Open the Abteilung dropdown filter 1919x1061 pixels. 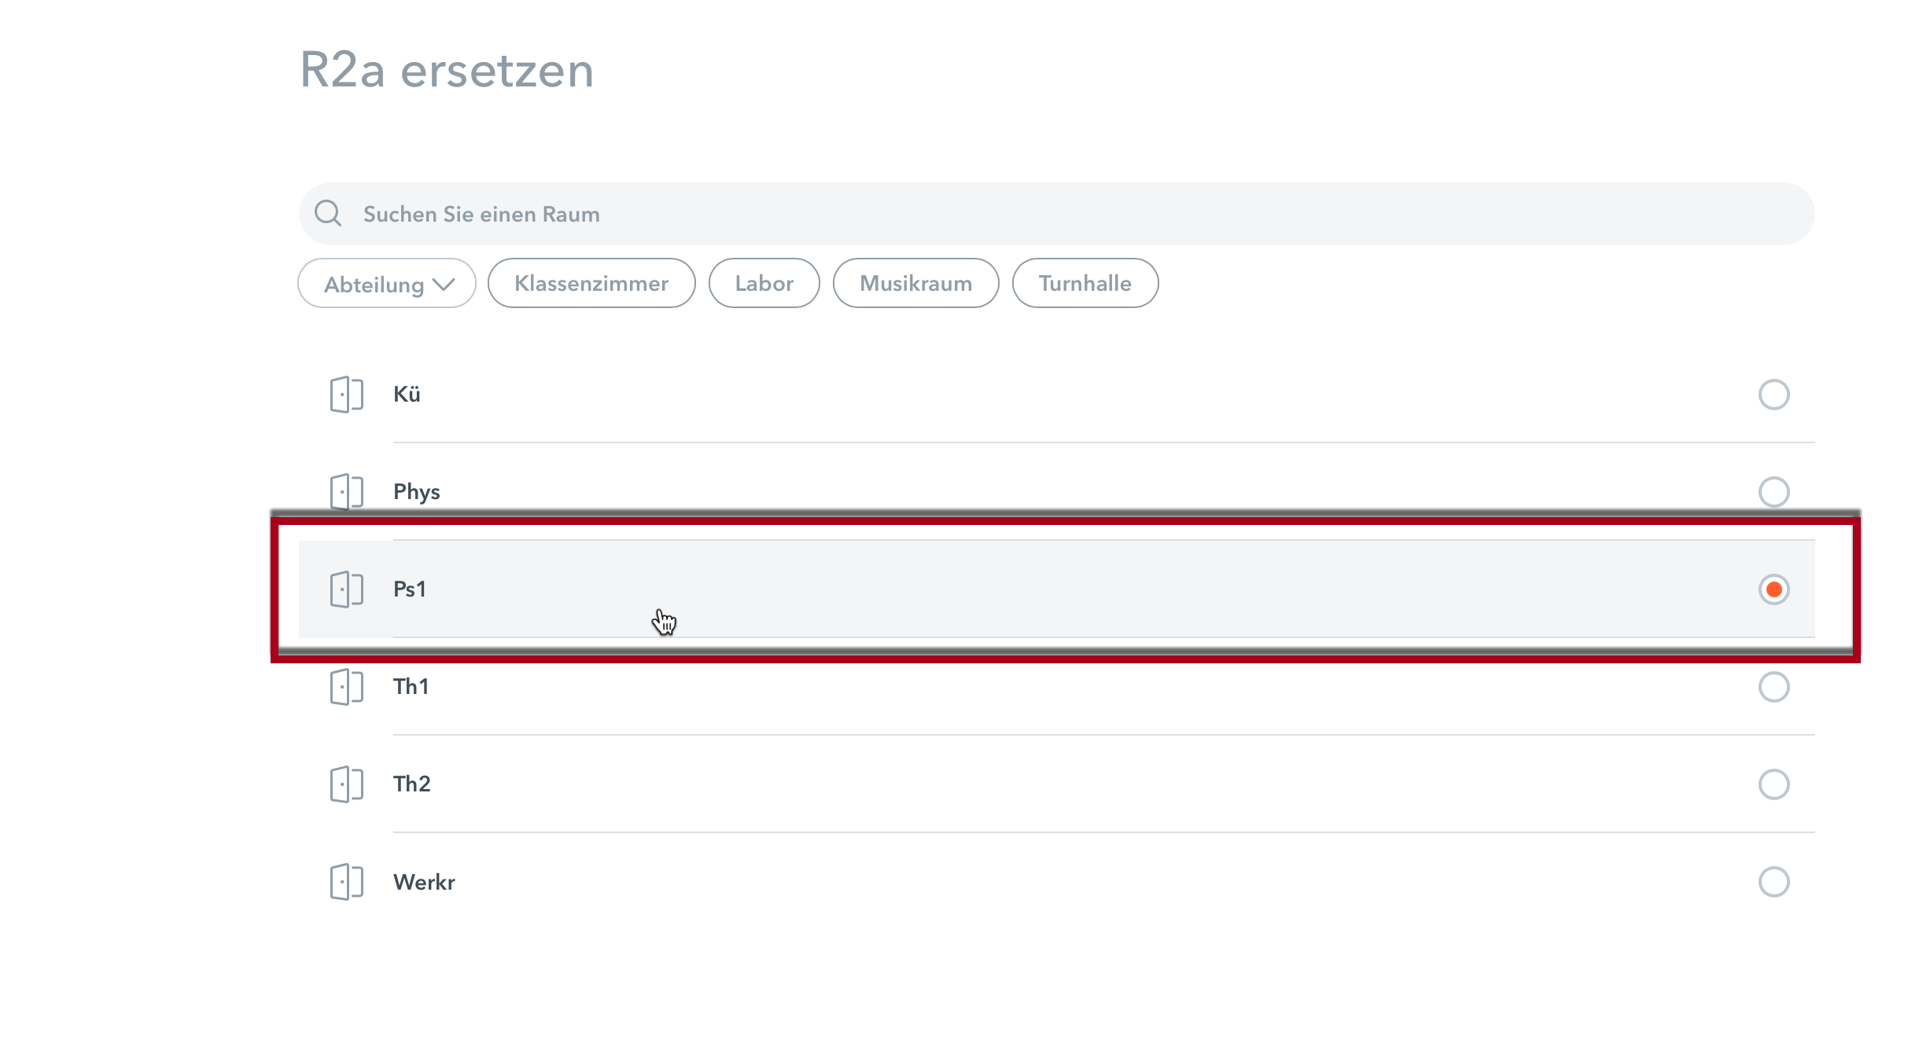click(387, 283)
